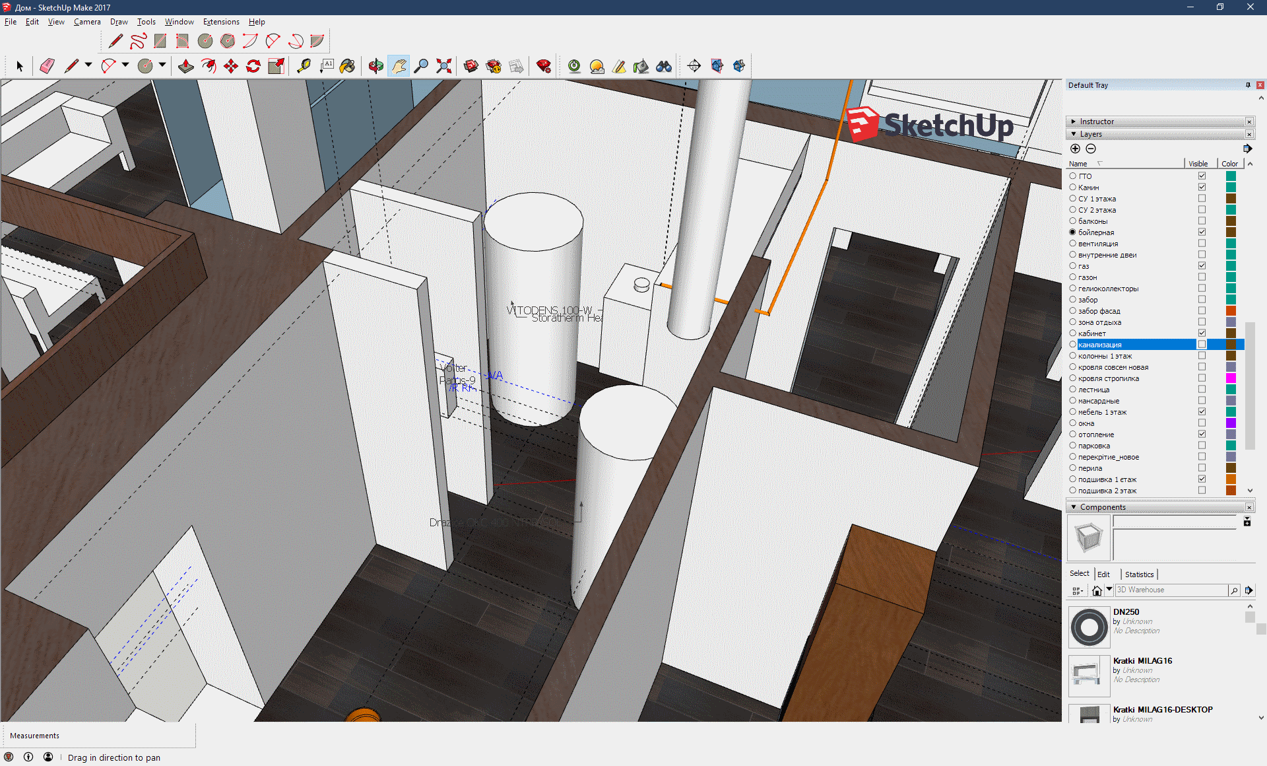
Task: Activate the Orbit tool
Action: tap(376, 66)
